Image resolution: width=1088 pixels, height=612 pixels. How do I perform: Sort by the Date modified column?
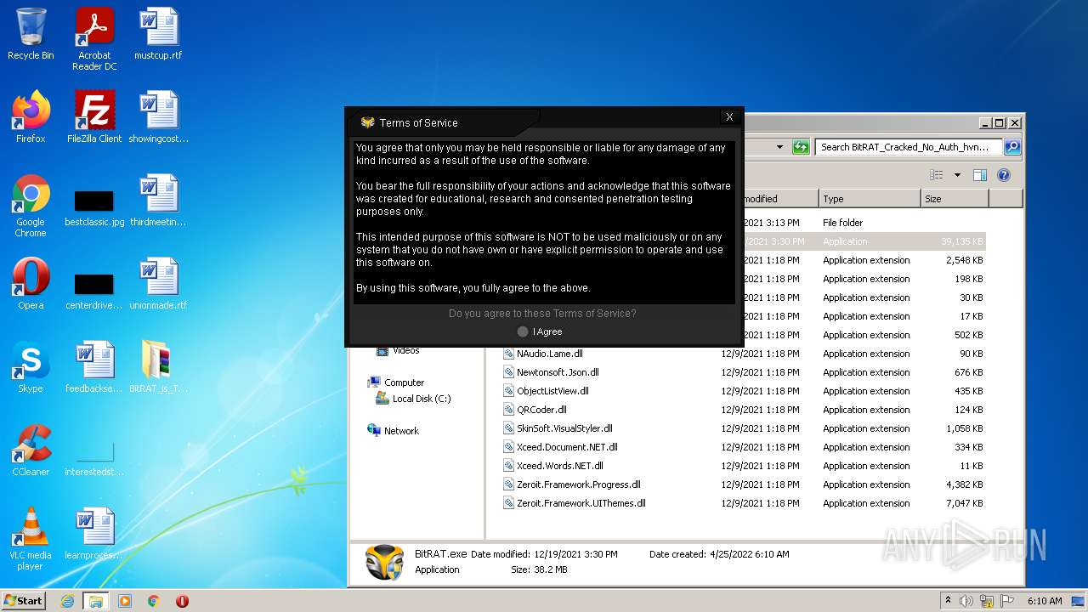tap(780, 199)
